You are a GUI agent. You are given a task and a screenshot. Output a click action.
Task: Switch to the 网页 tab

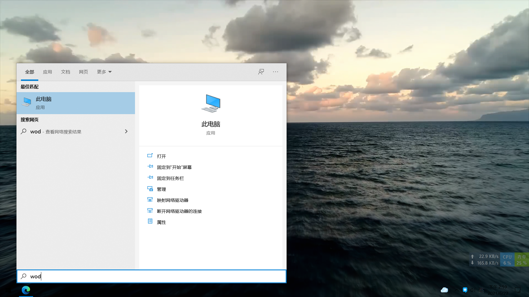click(x=83, y=72)
